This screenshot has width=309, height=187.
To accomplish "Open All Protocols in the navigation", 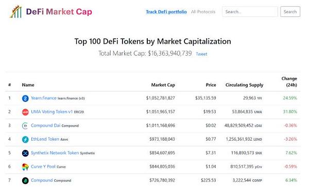I will 203,12.
